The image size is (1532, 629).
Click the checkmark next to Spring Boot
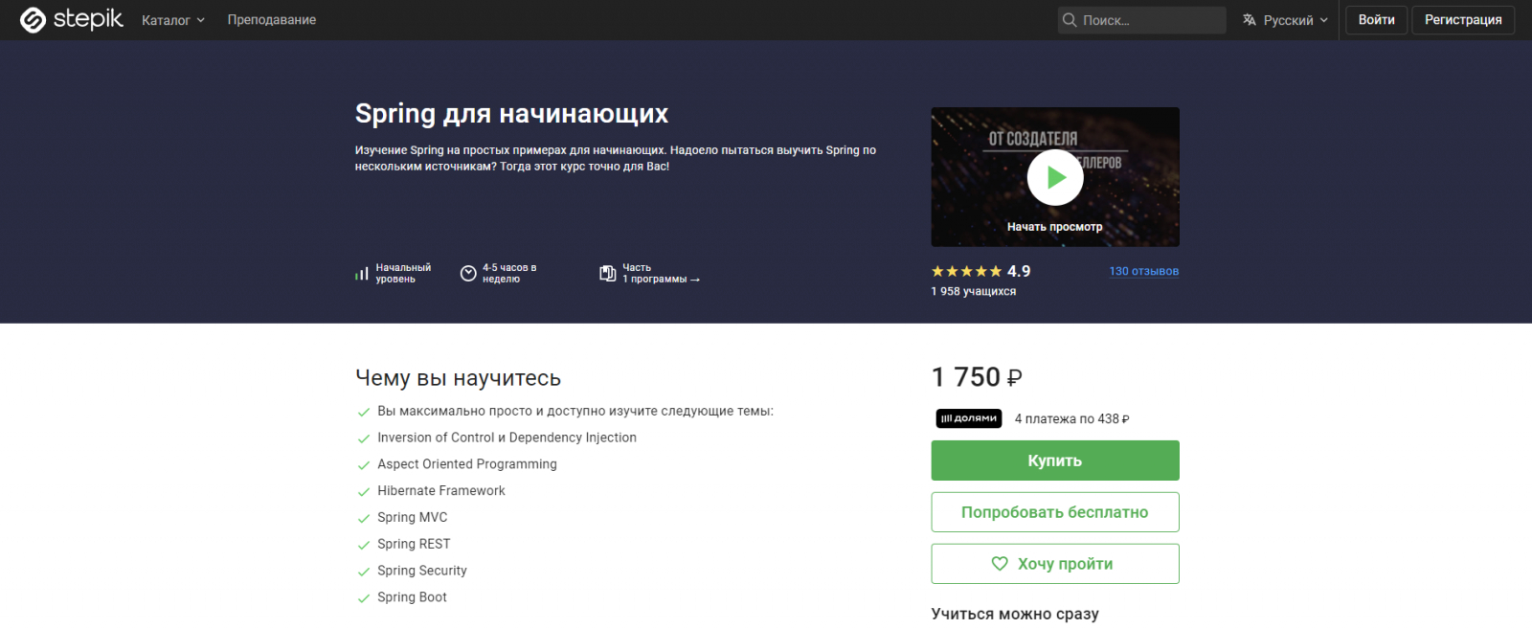pos(364,598)
